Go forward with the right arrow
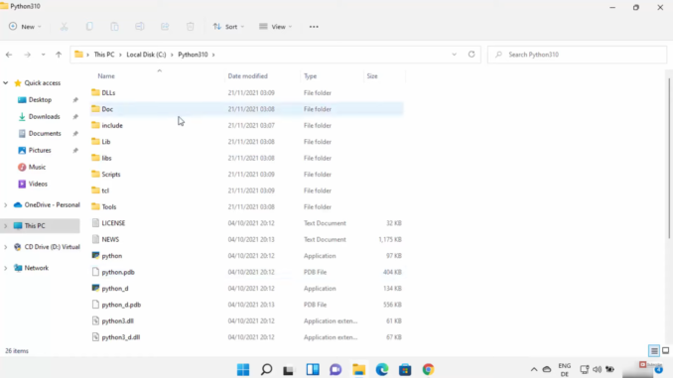673x378 pixels. coord(27,55)
